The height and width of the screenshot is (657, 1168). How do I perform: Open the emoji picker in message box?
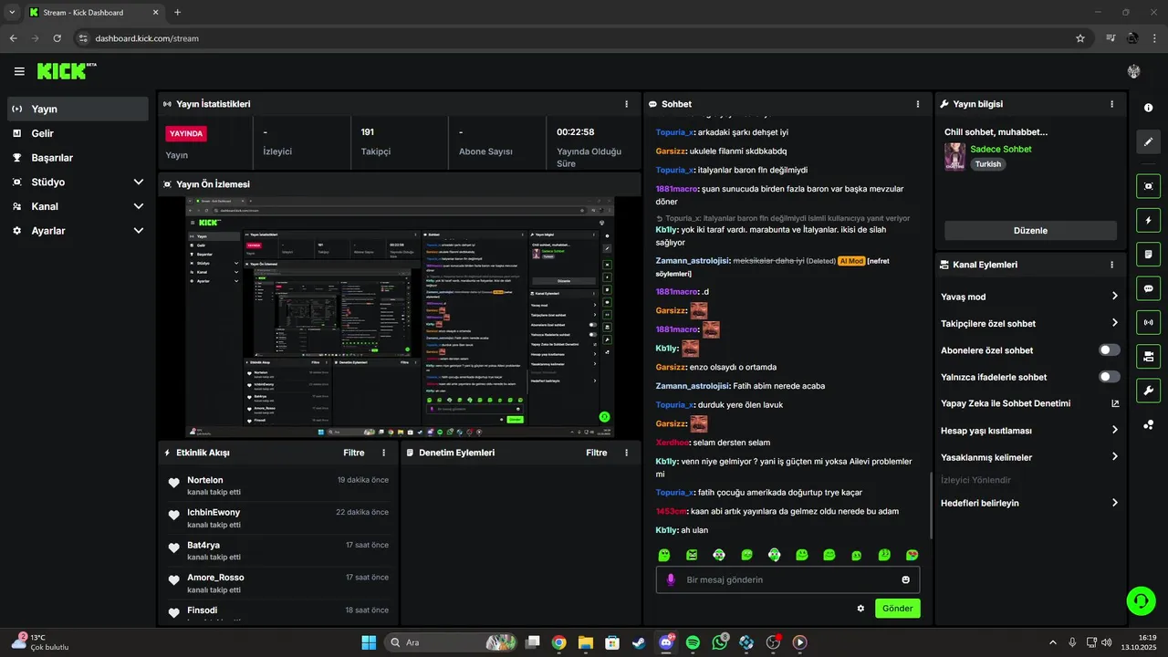point(905,579)
